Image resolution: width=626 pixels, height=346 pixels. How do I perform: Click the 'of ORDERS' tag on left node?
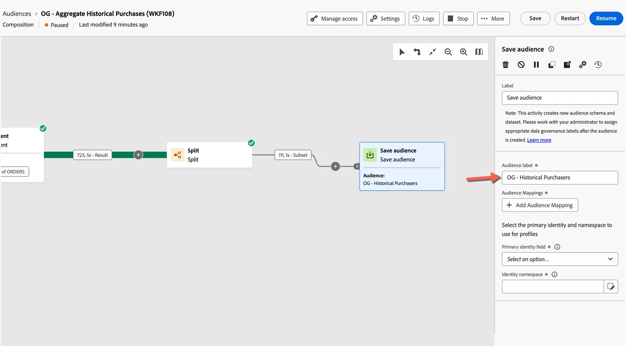(14, 172)
